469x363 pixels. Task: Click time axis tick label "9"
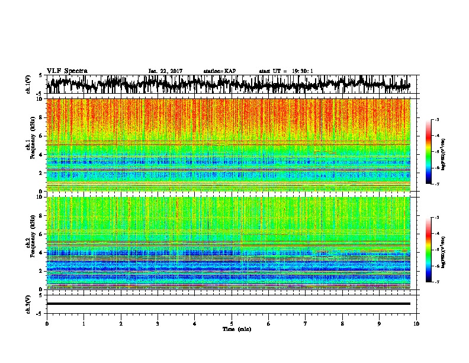coord(379,324)
